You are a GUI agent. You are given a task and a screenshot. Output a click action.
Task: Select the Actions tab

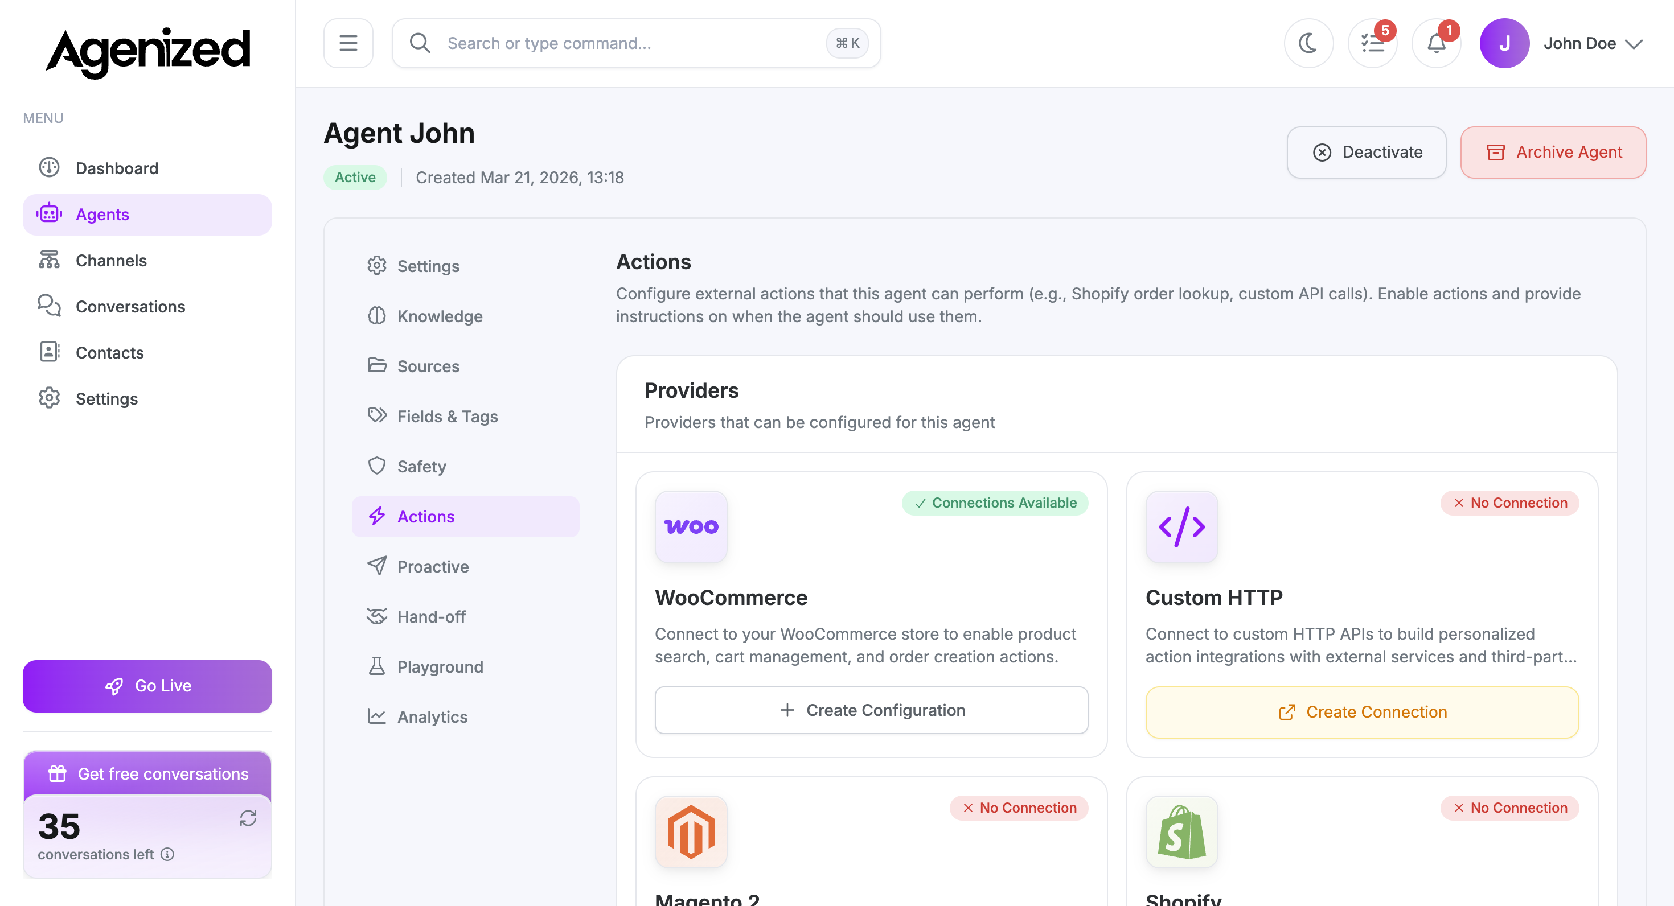click(465, 516)
